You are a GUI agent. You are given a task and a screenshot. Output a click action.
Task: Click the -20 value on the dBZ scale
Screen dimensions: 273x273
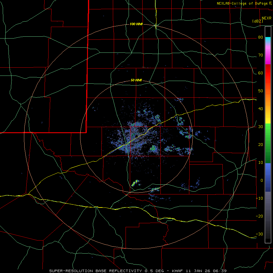[x=259, y=216]
